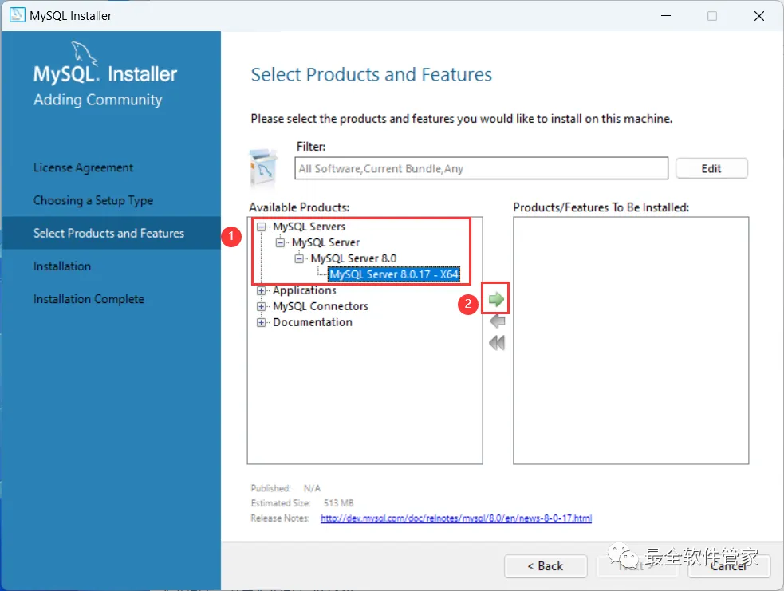
Task: Collapse the MySQL Server subnode
Action: click(280, 243)
